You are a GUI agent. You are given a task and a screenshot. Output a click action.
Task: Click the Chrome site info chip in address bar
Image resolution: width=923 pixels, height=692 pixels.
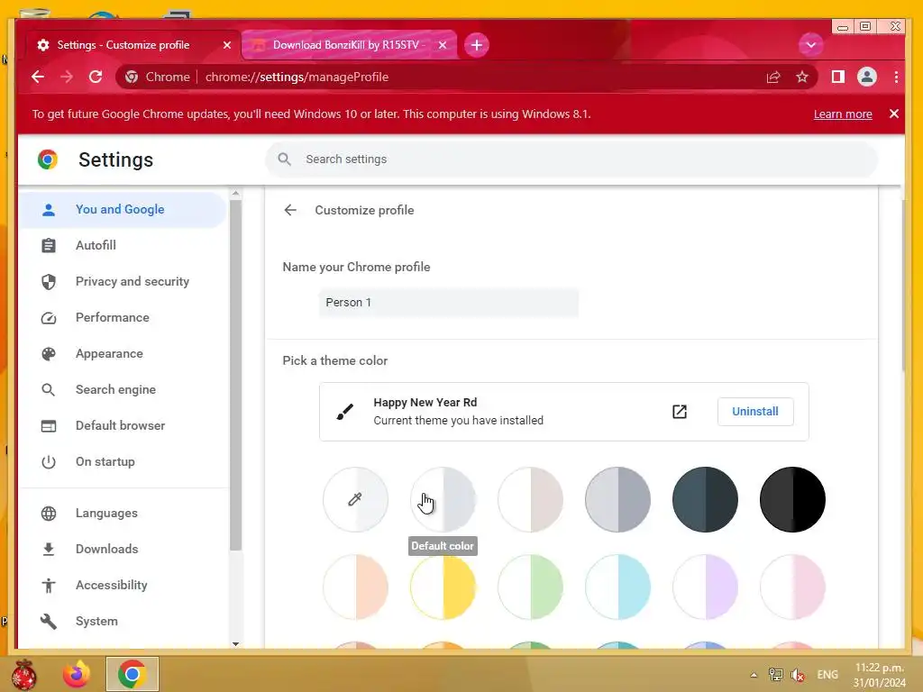pos(157,77)
